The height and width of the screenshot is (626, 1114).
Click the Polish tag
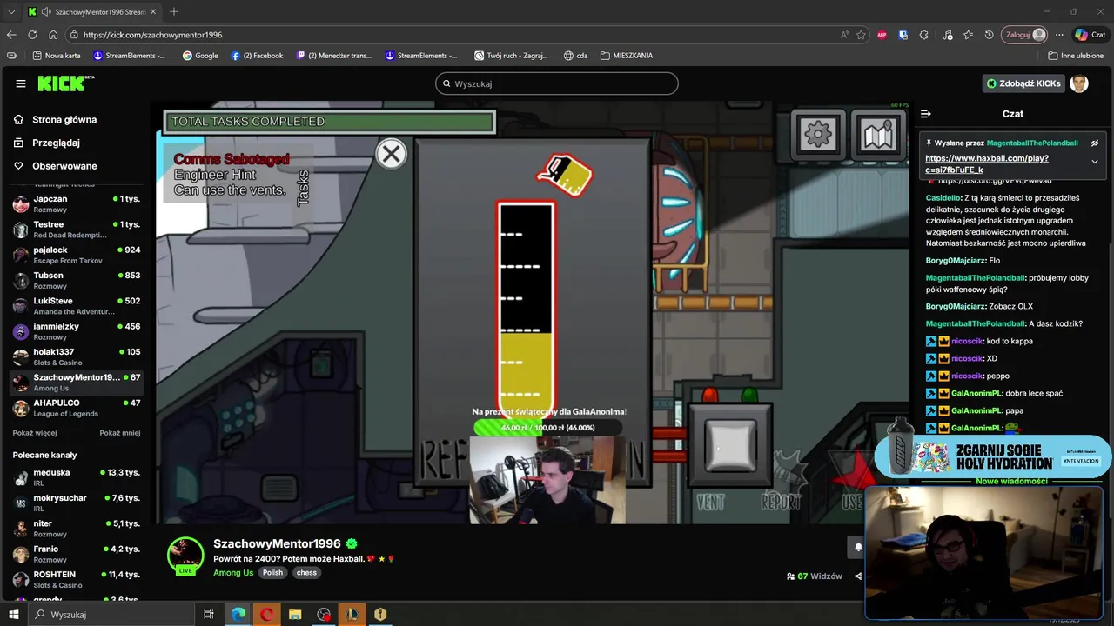pyautogui.click(x=272, y=573)
